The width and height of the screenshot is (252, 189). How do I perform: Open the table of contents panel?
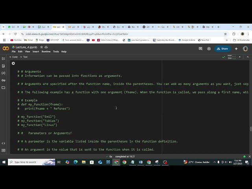click(4, 59)
